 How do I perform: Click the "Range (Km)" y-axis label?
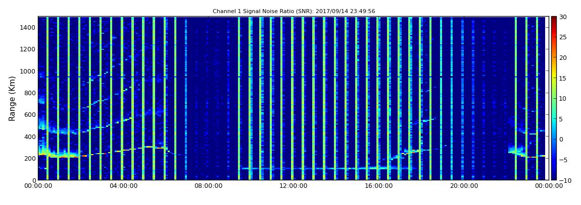[x=12, y=98]
